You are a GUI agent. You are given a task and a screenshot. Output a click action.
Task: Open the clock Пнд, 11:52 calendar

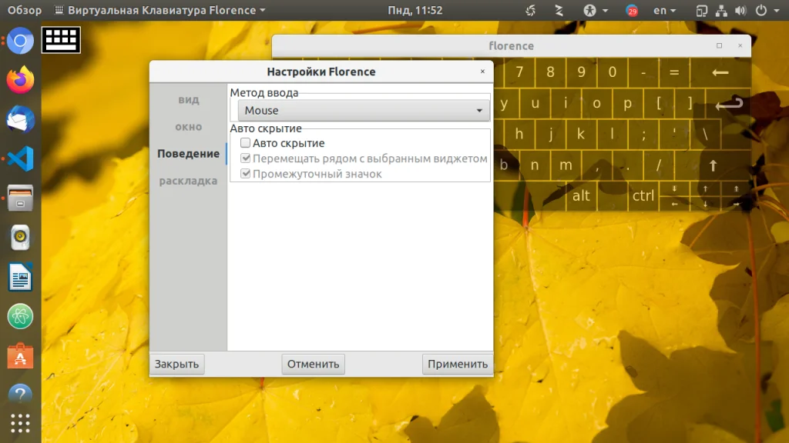[x=415, y=10]
